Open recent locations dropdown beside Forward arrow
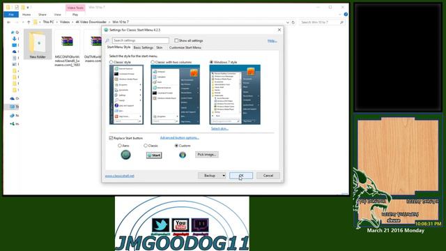 click(x=23, y=22)
